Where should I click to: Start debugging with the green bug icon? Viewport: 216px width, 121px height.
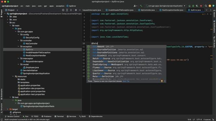point(193,6)
